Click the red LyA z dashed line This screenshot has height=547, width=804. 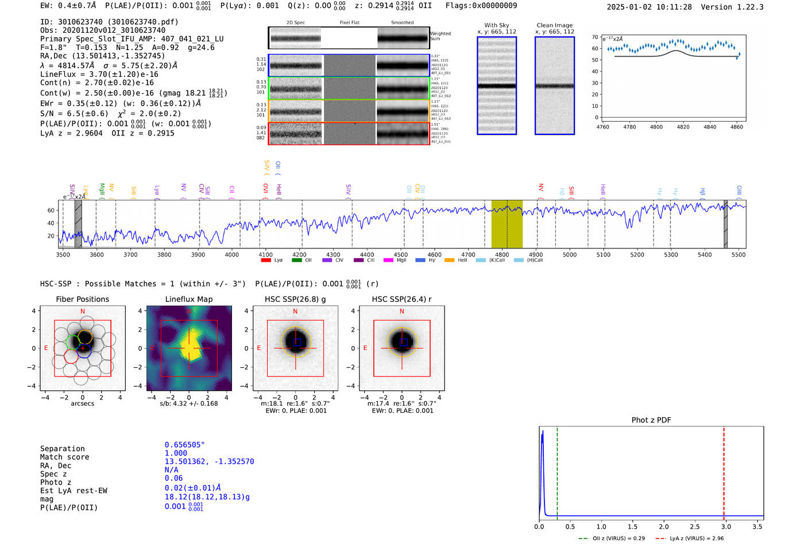point(724,473)
